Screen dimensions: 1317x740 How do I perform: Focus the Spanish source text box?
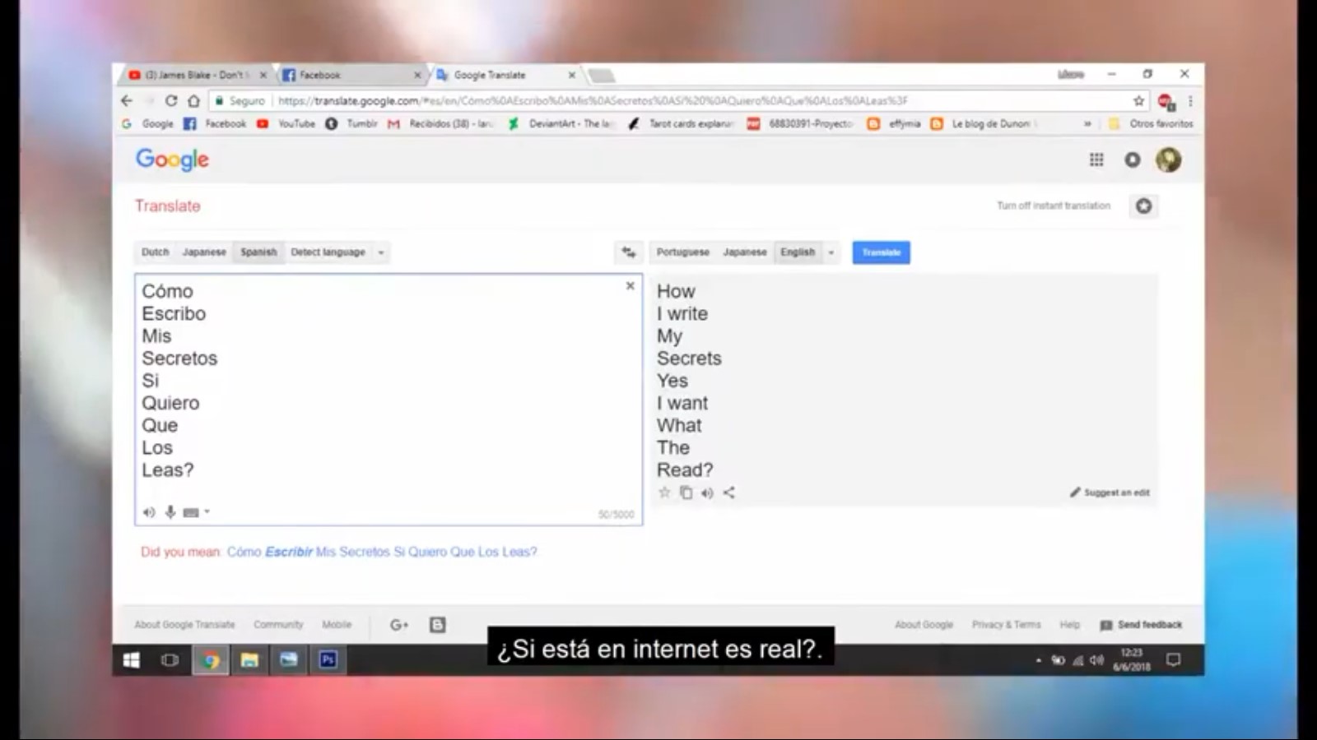tap(389, 399)
